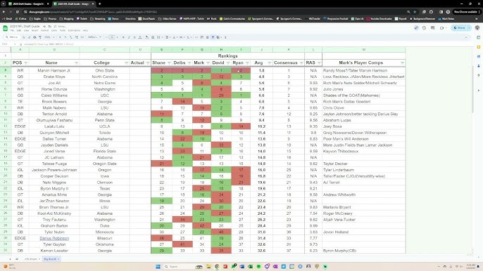Open the File menu
This screenshot has height=271, width=483.
pyautogui.click(x=12, y=30)
